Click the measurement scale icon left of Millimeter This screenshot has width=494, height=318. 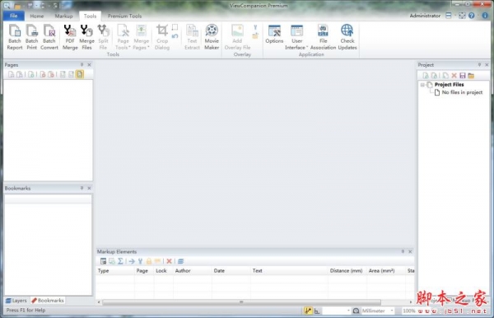(x=356, y=311)
